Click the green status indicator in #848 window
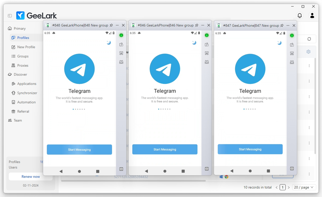Image resolution: width=322 pixels, height=197 pixels. click(121, 35)
